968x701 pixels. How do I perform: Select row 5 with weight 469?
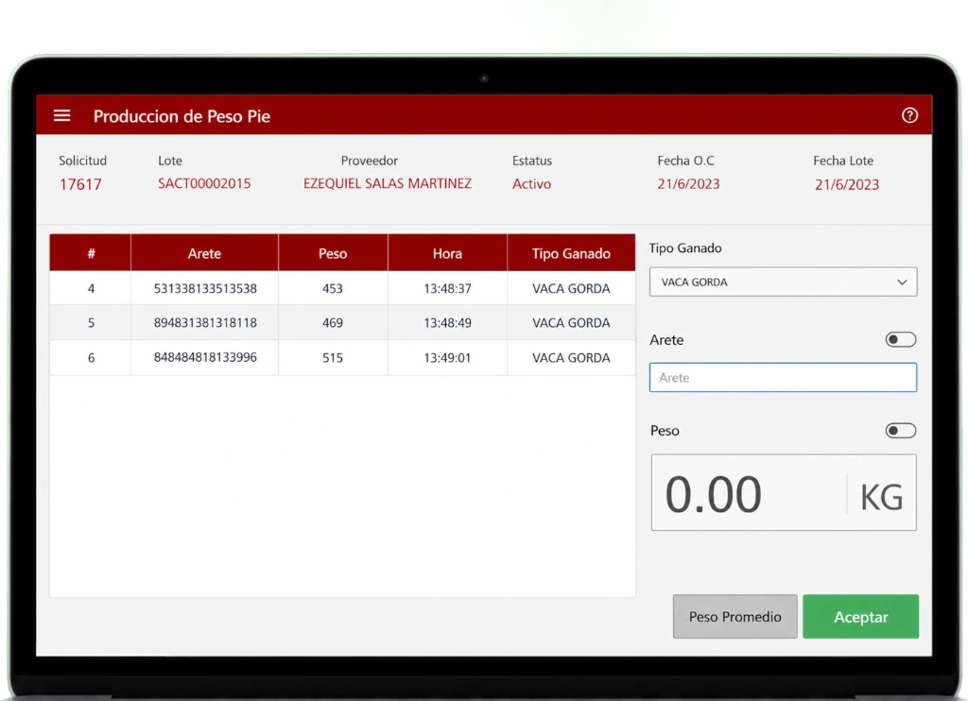342,323
